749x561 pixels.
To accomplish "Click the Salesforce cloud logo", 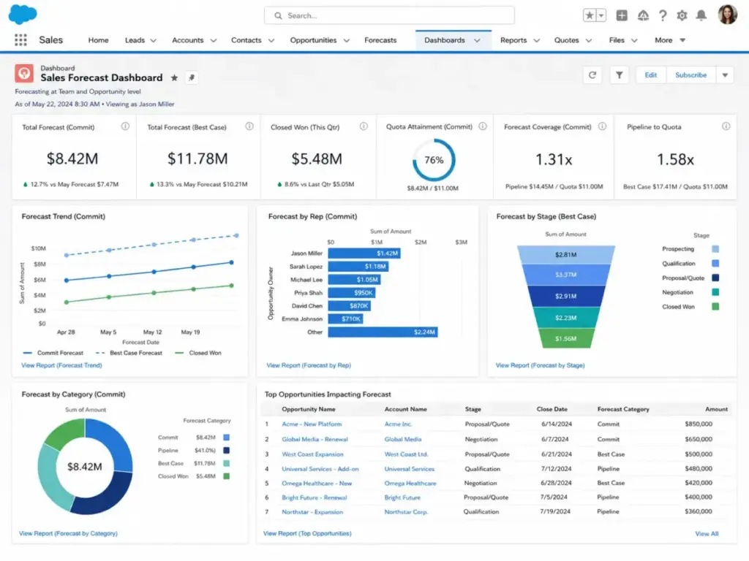I will [x=23, y=15].
